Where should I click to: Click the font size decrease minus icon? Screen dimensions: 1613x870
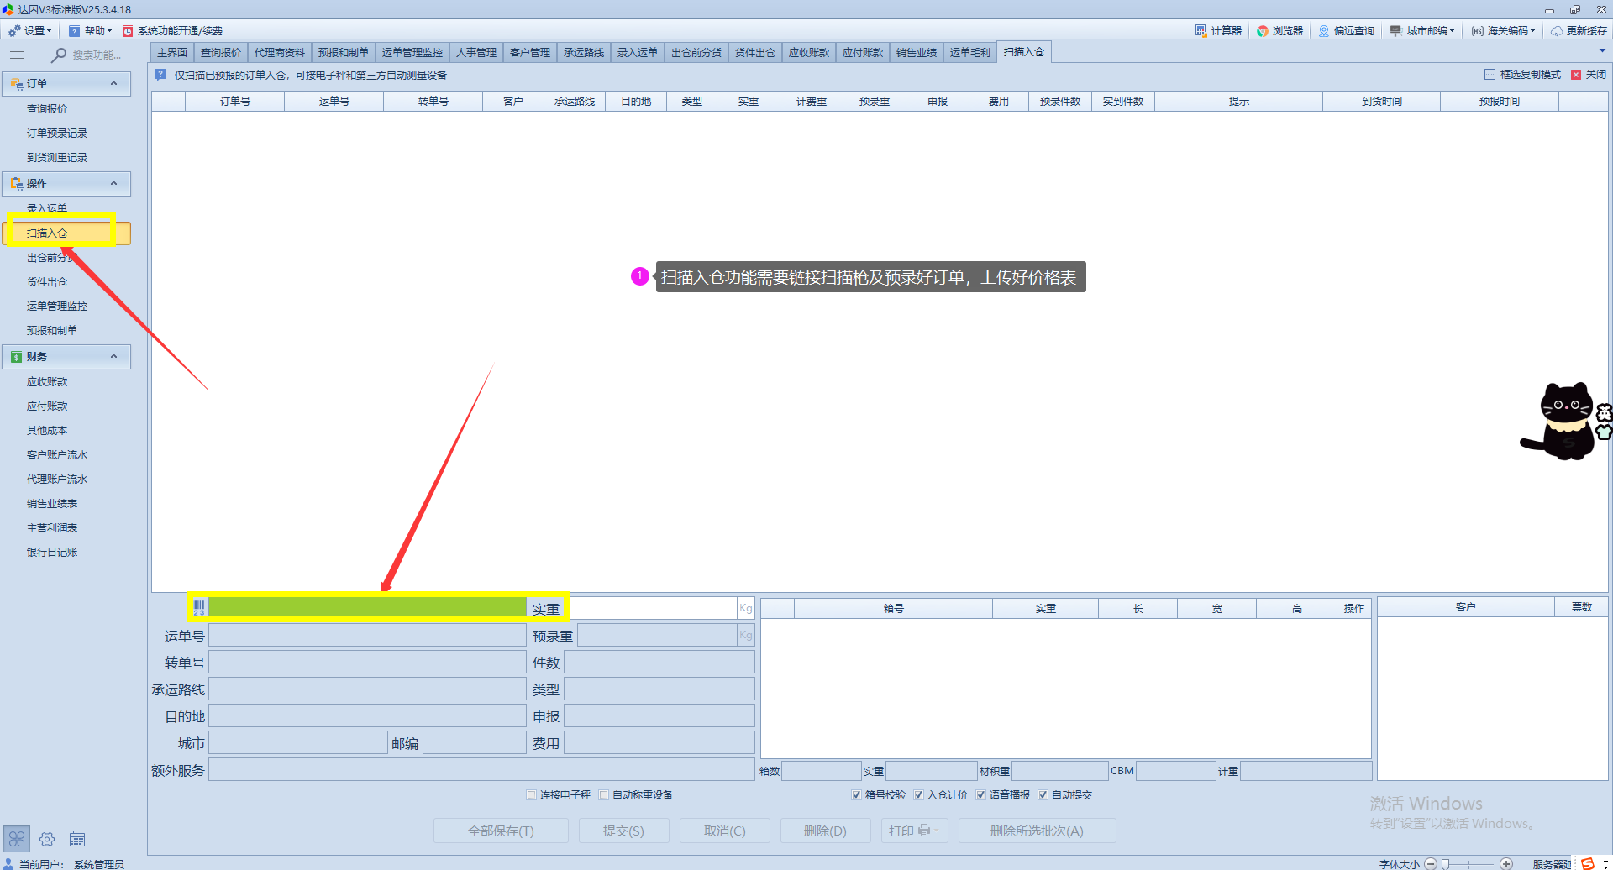point(1431,863)
